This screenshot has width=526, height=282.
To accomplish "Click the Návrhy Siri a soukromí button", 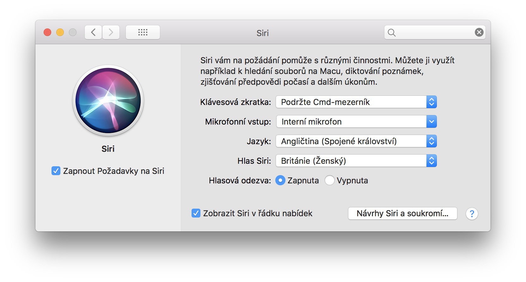I will click(x=402, y=213).
